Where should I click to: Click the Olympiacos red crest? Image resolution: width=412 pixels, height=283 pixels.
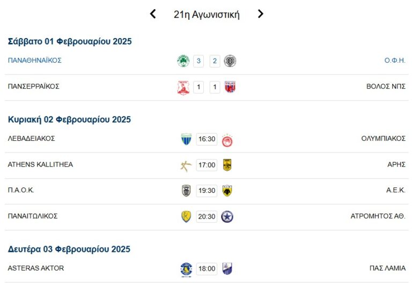point(227,140)
